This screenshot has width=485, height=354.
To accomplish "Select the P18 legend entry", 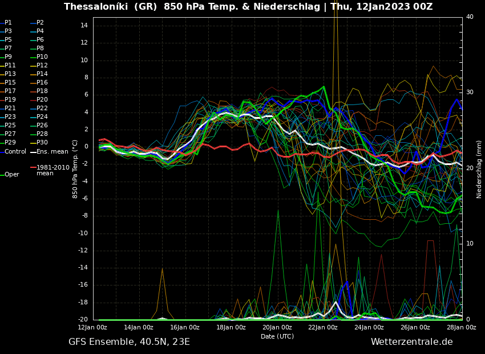I will 42,91.
